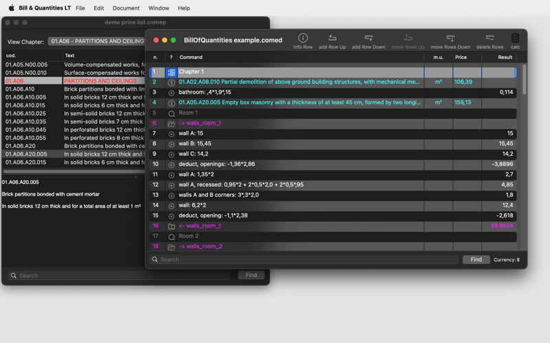Click the comment icon in Room 1 row
The image size is (550, 343).
(x=171, y=113)
